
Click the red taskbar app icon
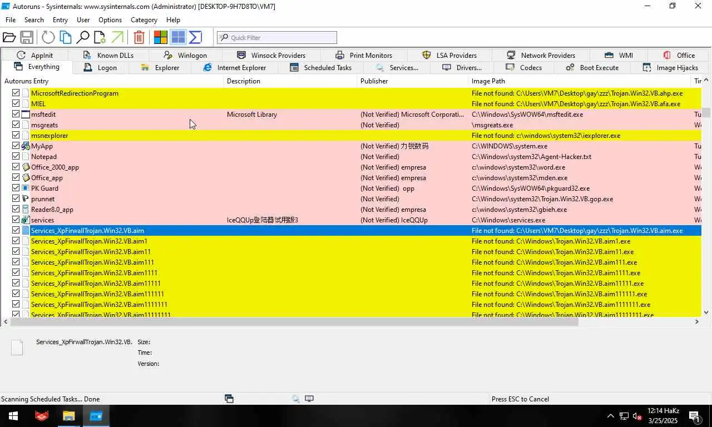[x=42, y=416]
